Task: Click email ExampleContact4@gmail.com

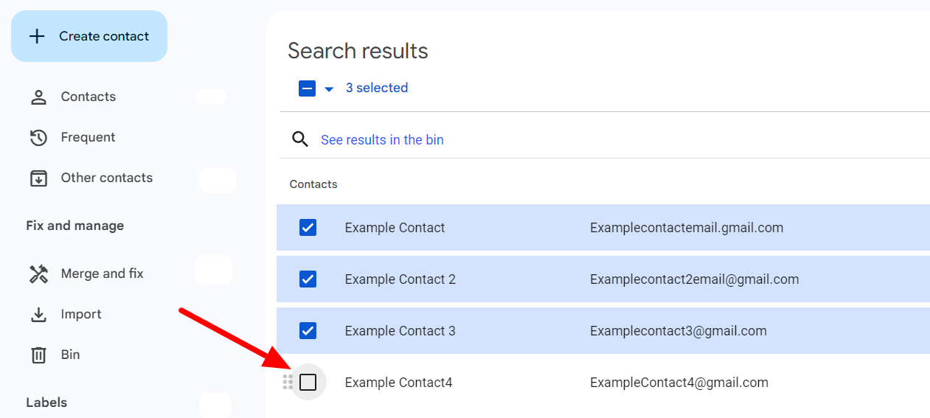Action: pos(679,383)
